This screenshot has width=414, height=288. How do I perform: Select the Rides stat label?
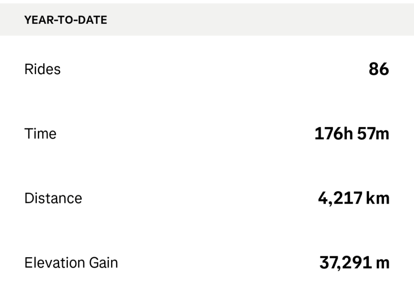coord(42,69)
